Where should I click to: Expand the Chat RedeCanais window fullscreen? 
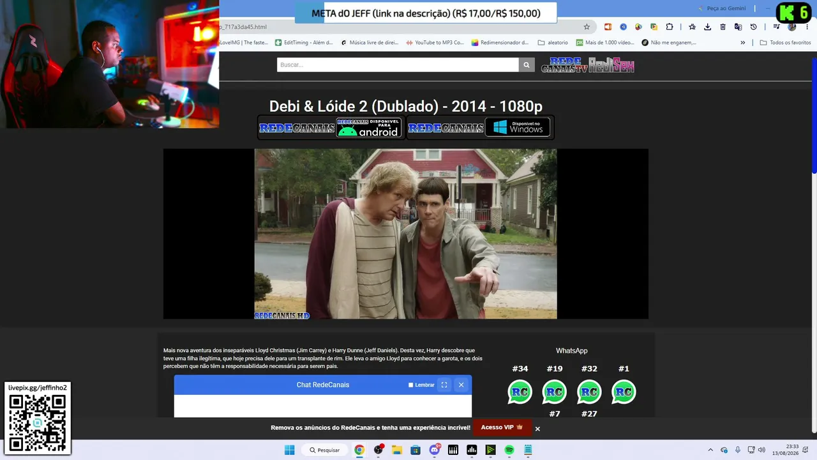(444, 385)
